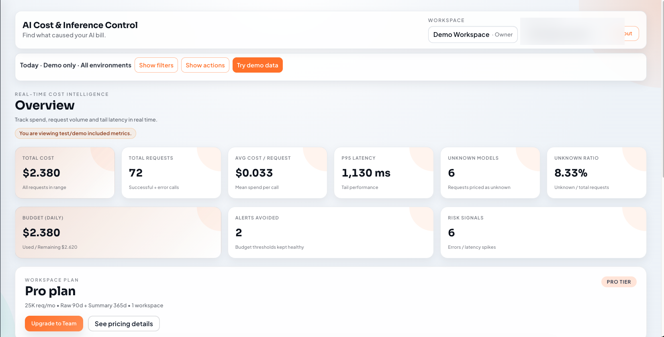Viewport: 664px width, 337px height.
Task: Click the "Pro plan" heading
Action: click(x=50, y=291)
